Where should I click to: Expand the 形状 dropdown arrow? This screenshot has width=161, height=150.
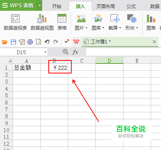pos(137,28)
